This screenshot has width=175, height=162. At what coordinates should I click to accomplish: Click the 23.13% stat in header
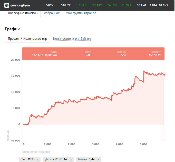coord(97,5)
